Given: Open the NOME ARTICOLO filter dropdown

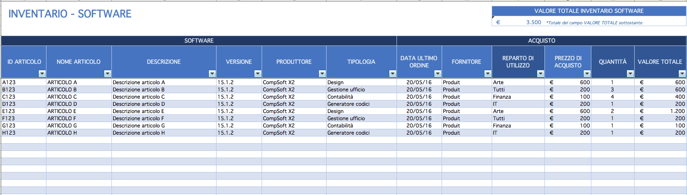Looking at the screenshot, I should (107, 73).
